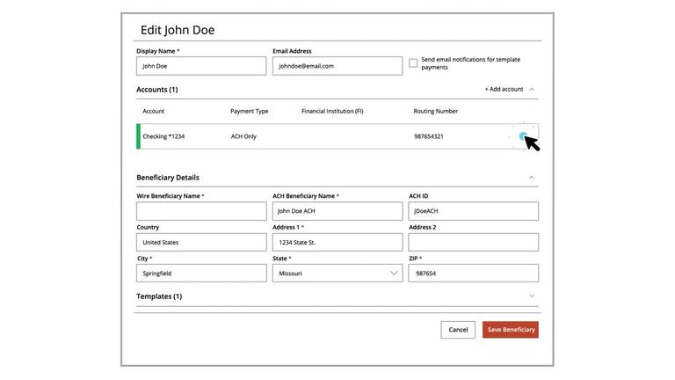This screenshot has width=675, height=380.
Task: Open the State dropdown showing Missouri
Action: (337, 274)
